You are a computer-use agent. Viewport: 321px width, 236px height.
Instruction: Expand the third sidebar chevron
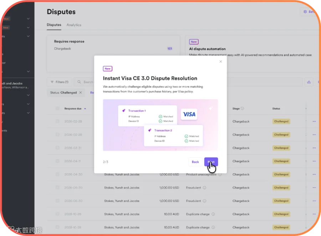pos(28,36)
